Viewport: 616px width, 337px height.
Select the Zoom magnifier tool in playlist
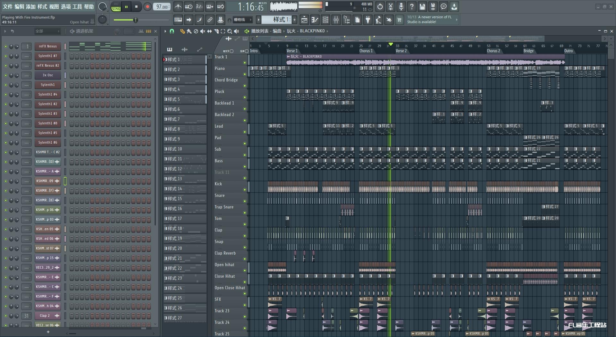click(x=230, y=31)
